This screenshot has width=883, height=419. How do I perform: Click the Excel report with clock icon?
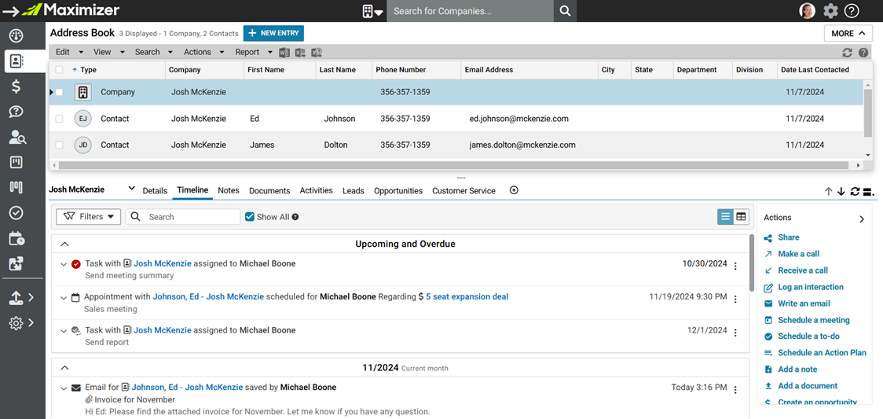point(317,53)
